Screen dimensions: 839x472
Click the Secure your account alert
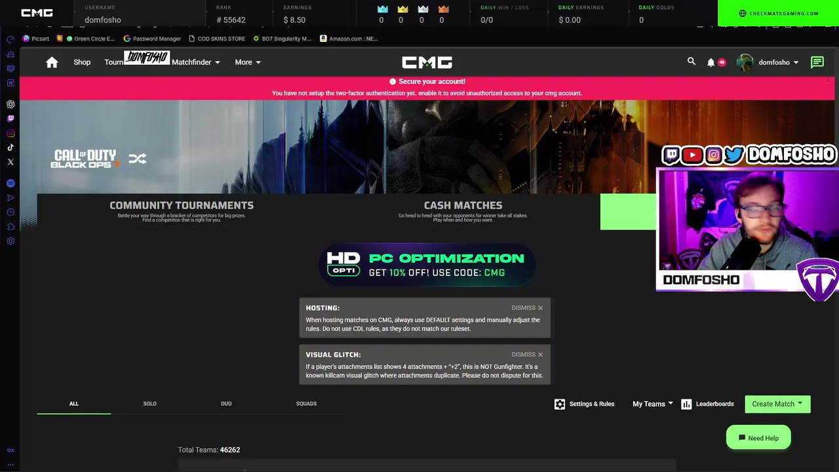427,81
